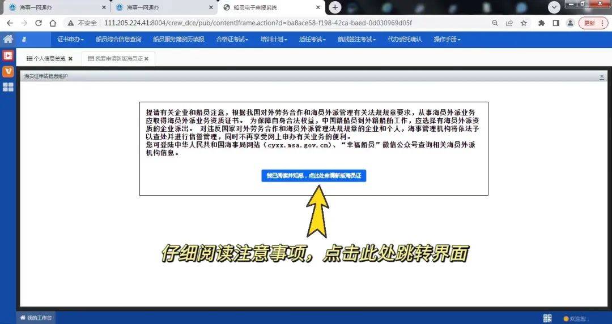Open the grid apps icon in left sidebar
The width and height of the screenshot is (612, 324).
(8, 87)
